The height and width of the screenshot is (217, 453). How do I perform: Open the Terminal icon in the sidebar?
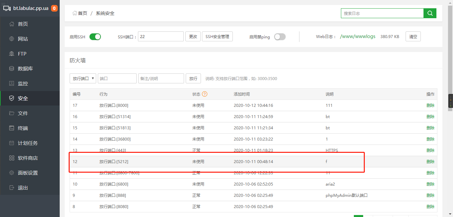point(12,128)
